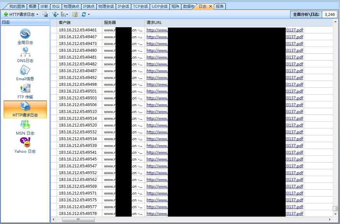340x224 pixels.
Task: Switch to 协议 tab
Action: (56, 6)
